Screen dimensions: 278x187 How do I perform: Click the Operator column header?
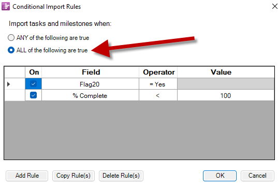click(x=158, y=72)
